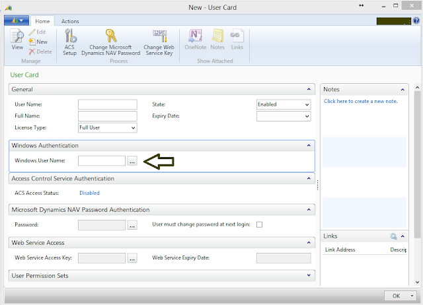
Task: Click the Link Address column header
Action: pos(340,250)
